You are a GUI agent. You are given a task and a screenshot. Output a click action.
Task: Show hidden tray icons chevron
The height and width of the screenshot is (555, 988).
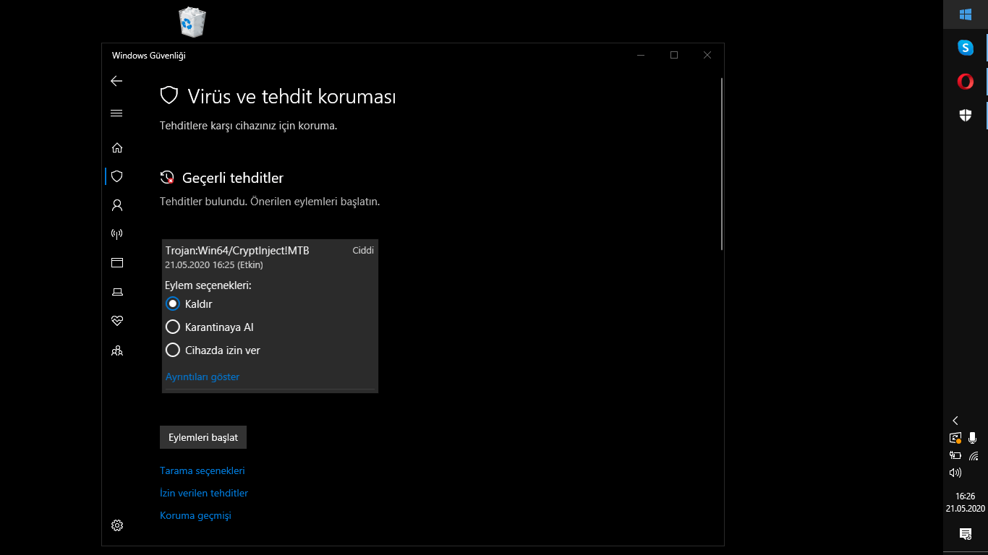click(x=955, y=421)
